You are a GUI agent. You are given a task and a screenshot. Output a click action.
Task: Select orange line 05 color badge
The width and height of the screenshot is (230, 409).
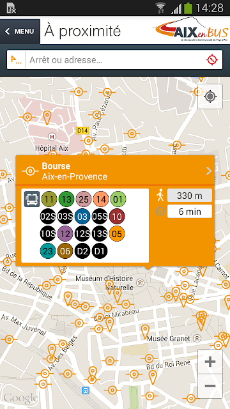tap(117, 233)
